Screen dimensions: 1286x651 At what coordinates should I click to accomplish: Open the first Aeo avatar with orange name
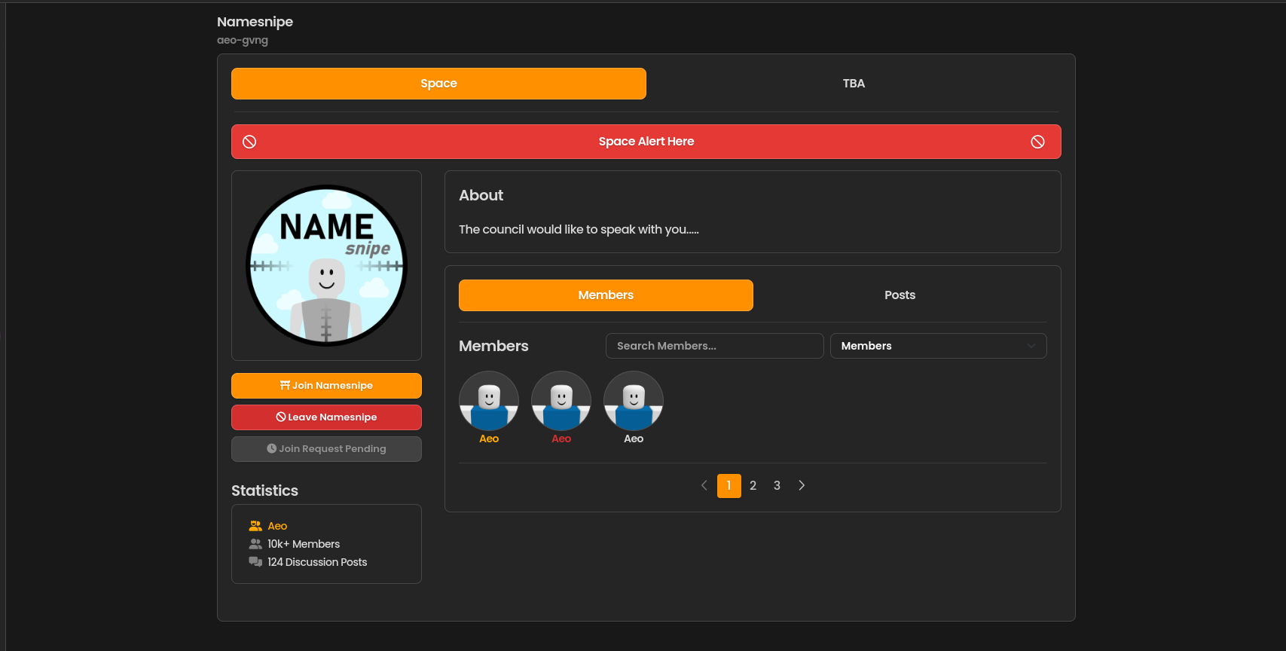489,401
